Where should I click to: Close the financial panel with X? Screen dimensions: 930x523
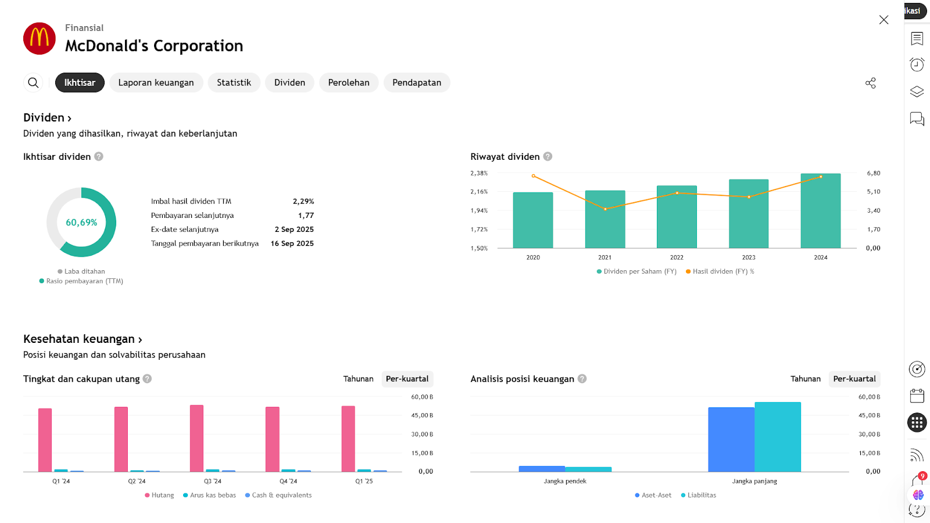[884, 20]
